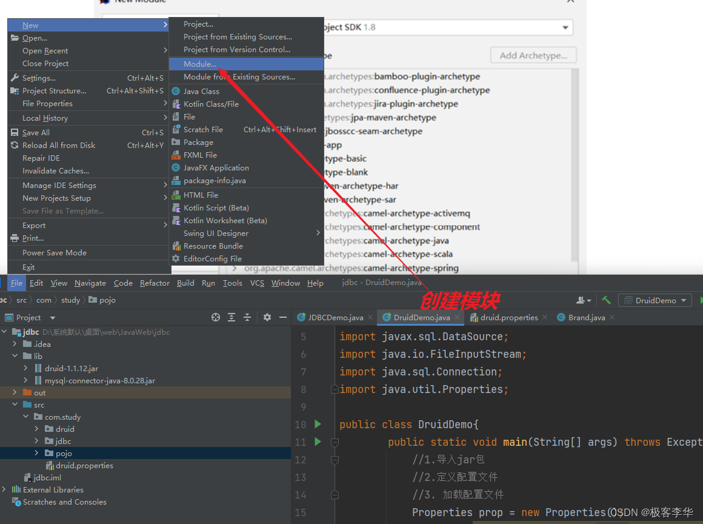Collapse the lib folder in the Project tree
Image resolution: width=703 pixels, height=524 pixels.
pos(15,356)
